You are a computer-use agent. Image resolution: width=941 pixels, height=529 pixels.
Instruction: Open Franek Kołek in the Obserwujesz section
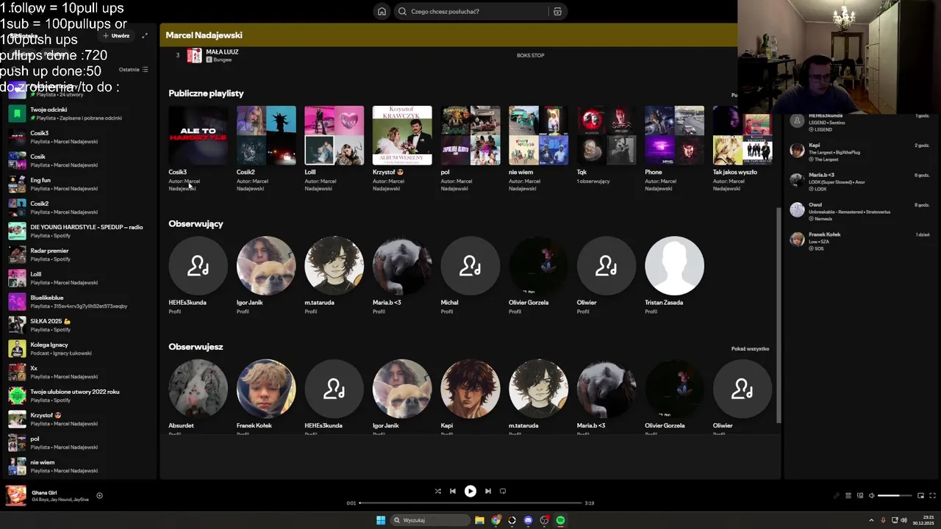tap(266, 397)
